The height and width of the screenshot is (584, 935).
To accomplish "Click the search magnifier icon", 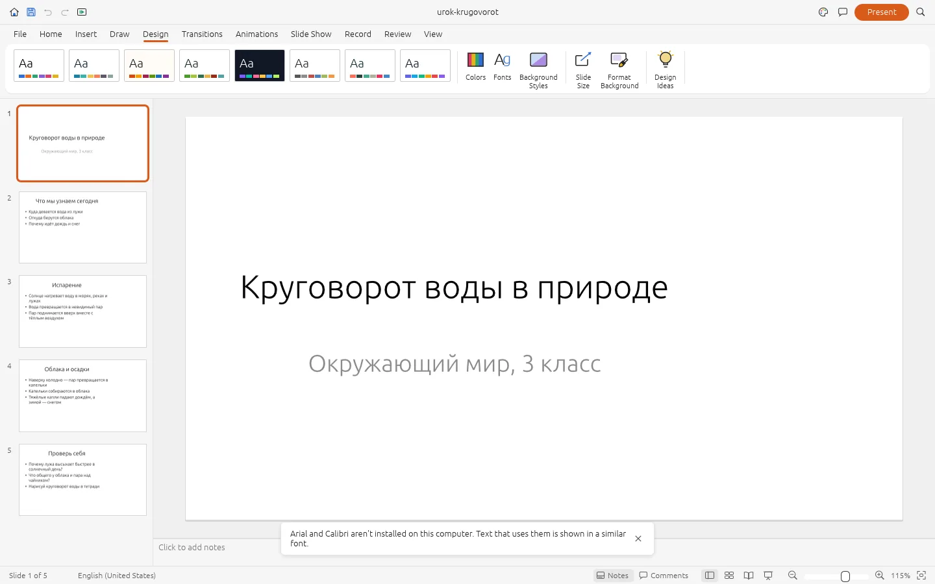I will coord(920,12).
